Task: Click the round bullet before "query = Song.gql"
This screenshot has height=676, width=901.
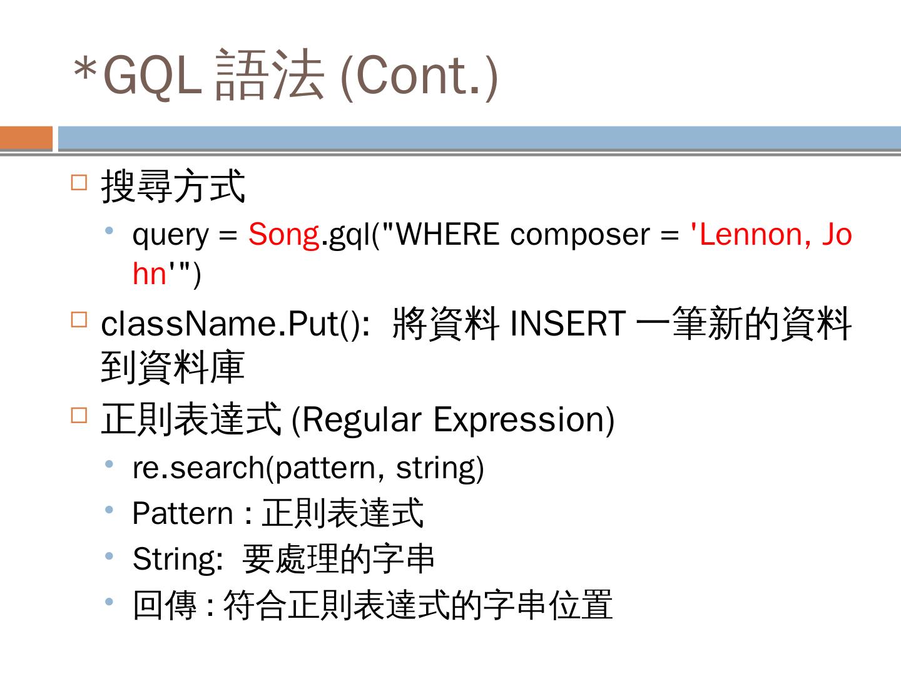Action: pyautogui.click(x=110, y=231)
